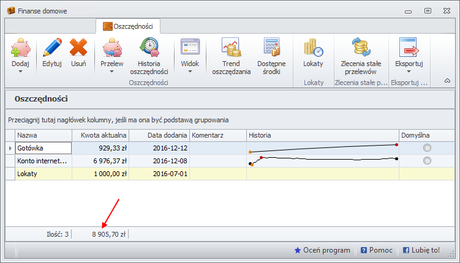460x263 pixels.
Task: Click the Usuń delete icon
Action: click(x=78, y=48)
